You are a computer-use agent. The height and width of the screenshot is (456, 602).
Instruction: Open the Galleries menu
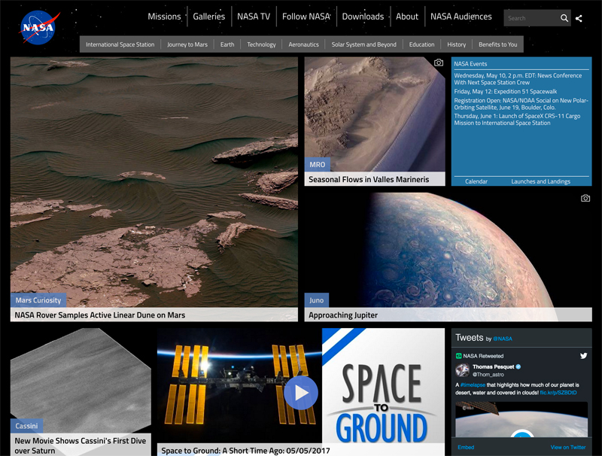point(209,17)
